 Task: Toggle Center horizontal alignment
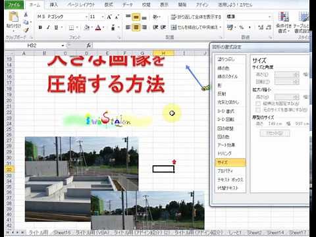click(x=136, y=28)
